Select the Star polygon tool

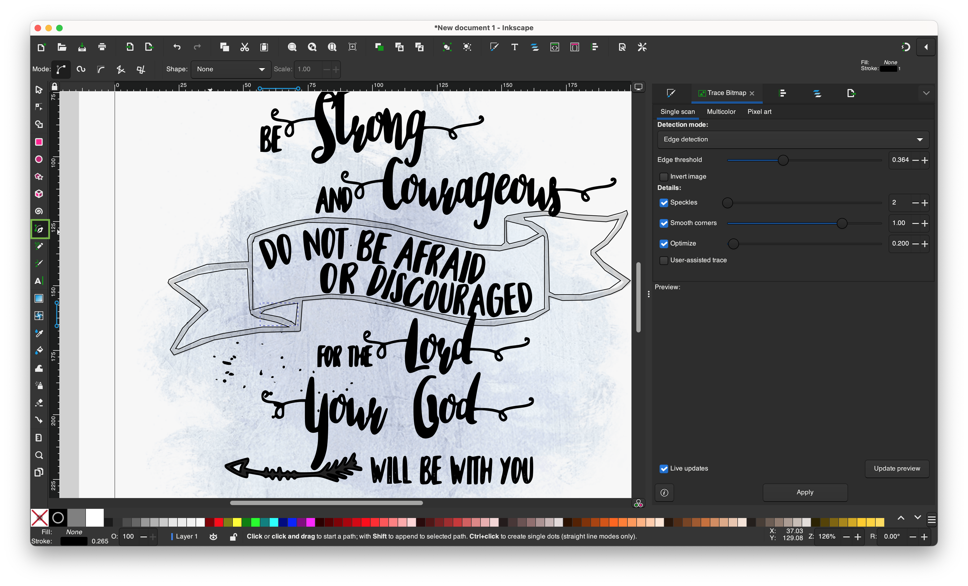(x=39, y=176)
